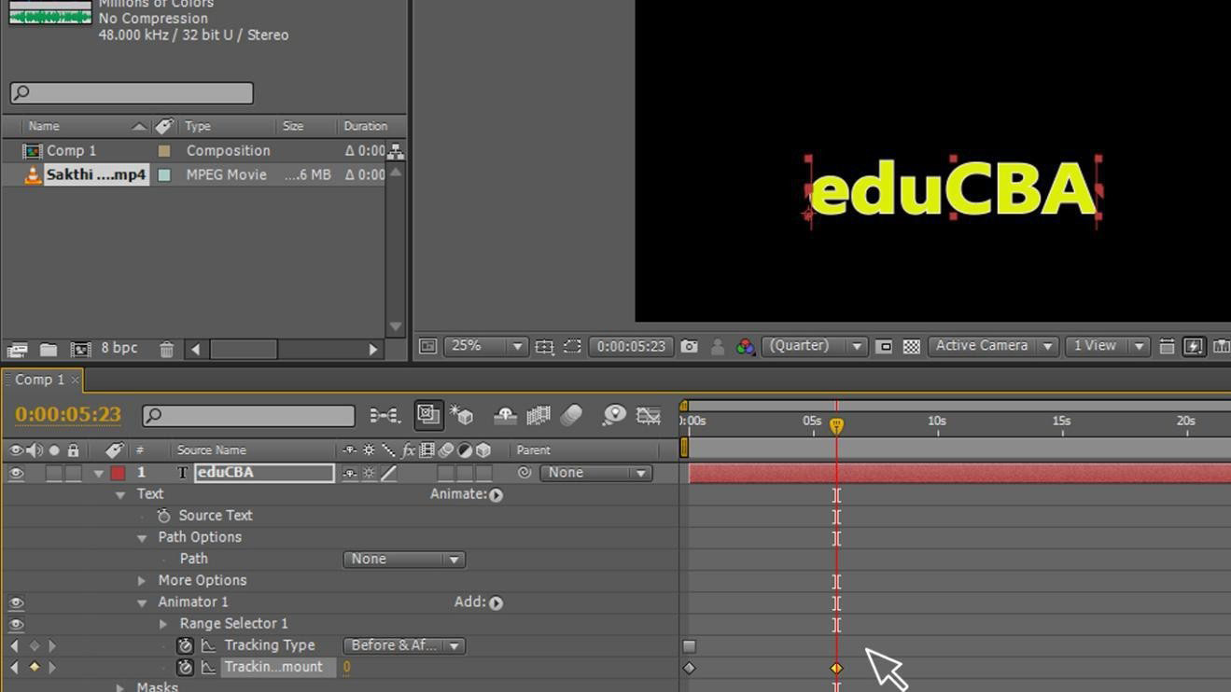Viewport: 1231px width, 692px height.
Task: Hide the eduCBA layer video
Action: [16, 473]
